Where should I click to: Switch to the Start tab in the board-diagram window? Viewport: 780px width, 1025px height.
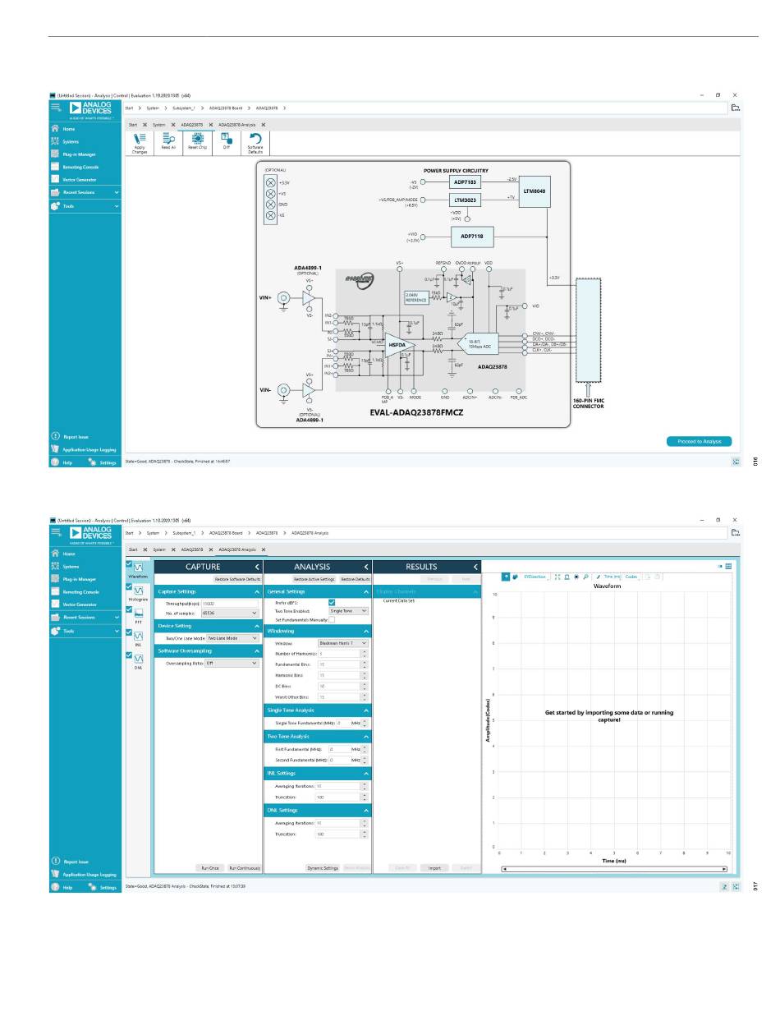tap(132, 124)
